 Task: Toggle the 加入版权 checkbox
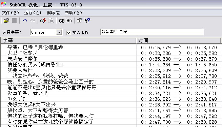tap(68, 33)
